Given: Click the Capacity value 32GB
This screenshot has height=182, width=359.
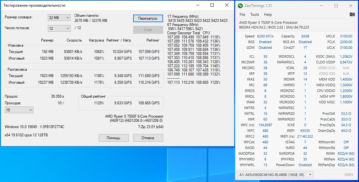Looking at the screenshot, I should click(305, 36).
